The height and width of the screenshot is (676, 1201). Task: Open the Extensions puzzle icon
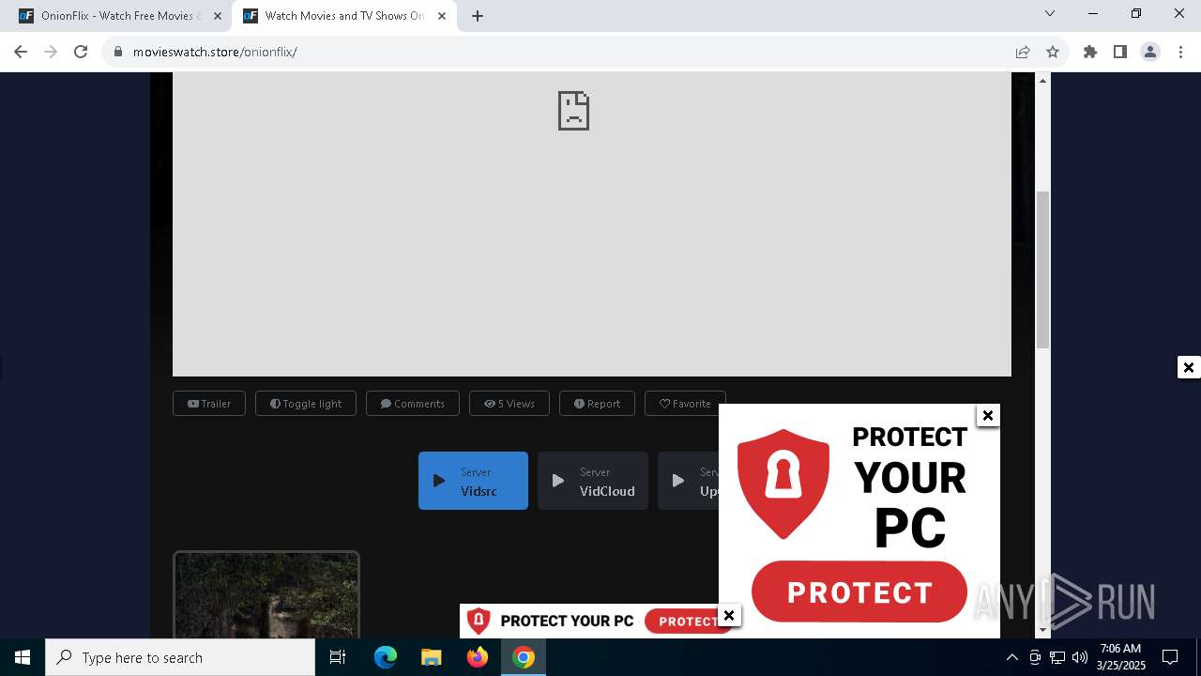point(1090,52)
